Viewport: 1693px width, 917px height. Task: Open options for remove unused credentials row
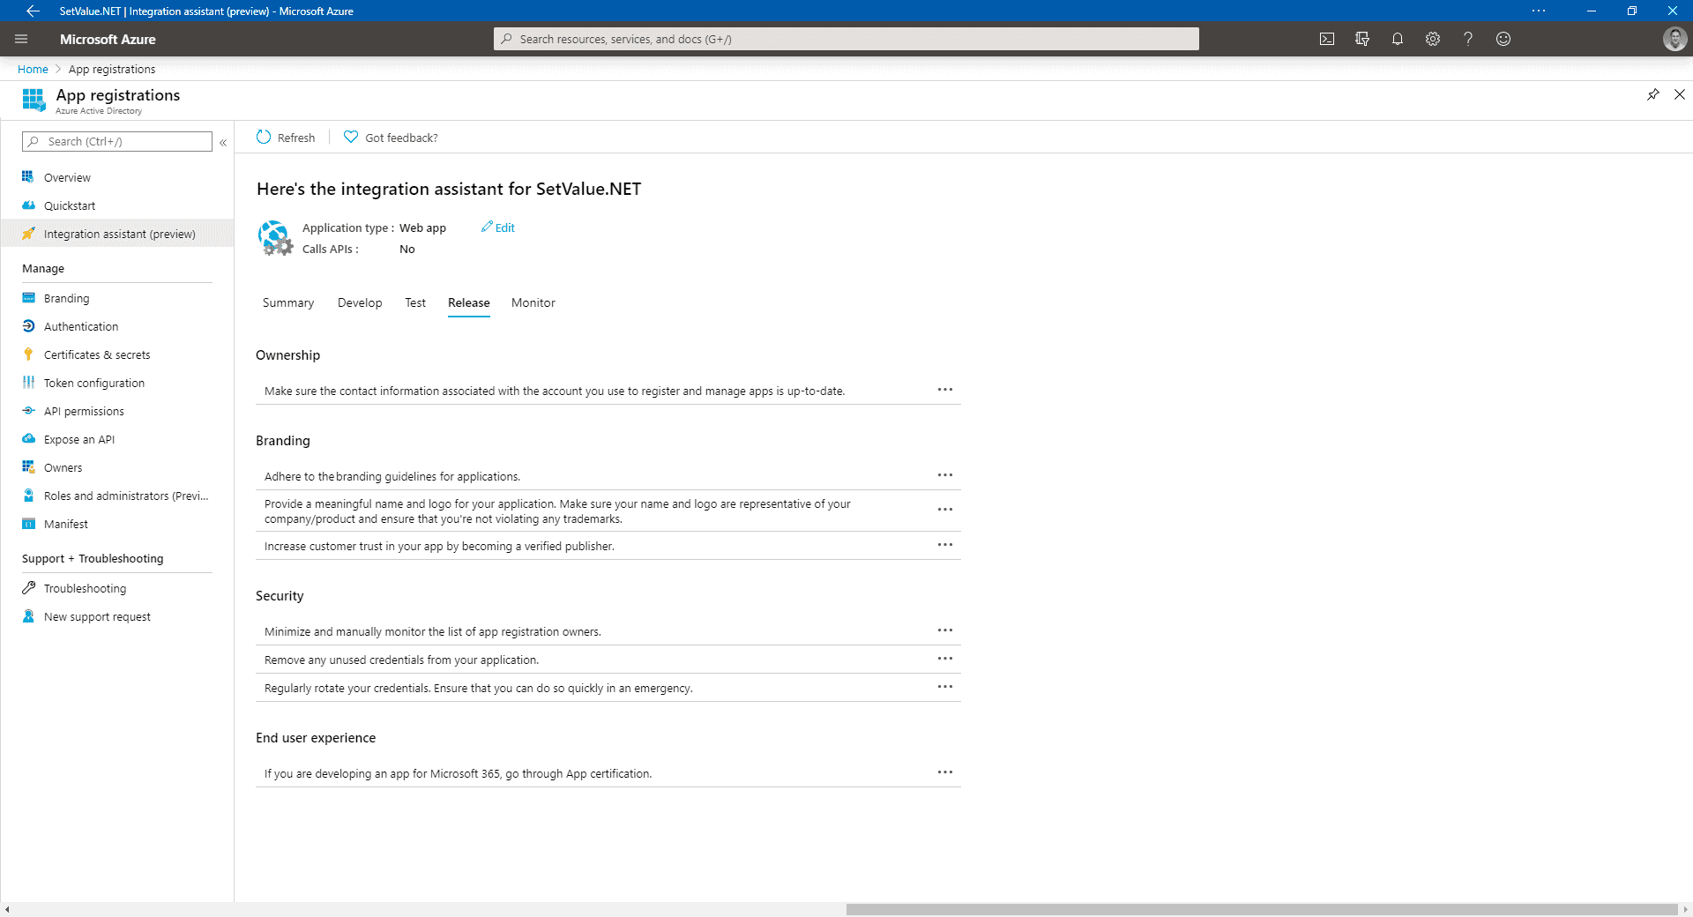coord(945,659)
